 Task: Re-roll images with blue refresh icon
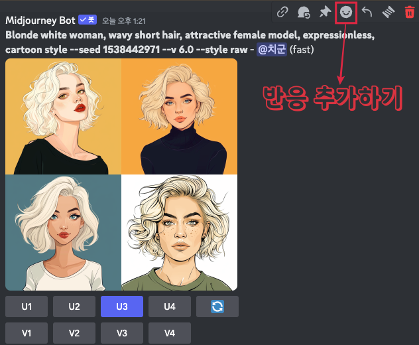217,307
